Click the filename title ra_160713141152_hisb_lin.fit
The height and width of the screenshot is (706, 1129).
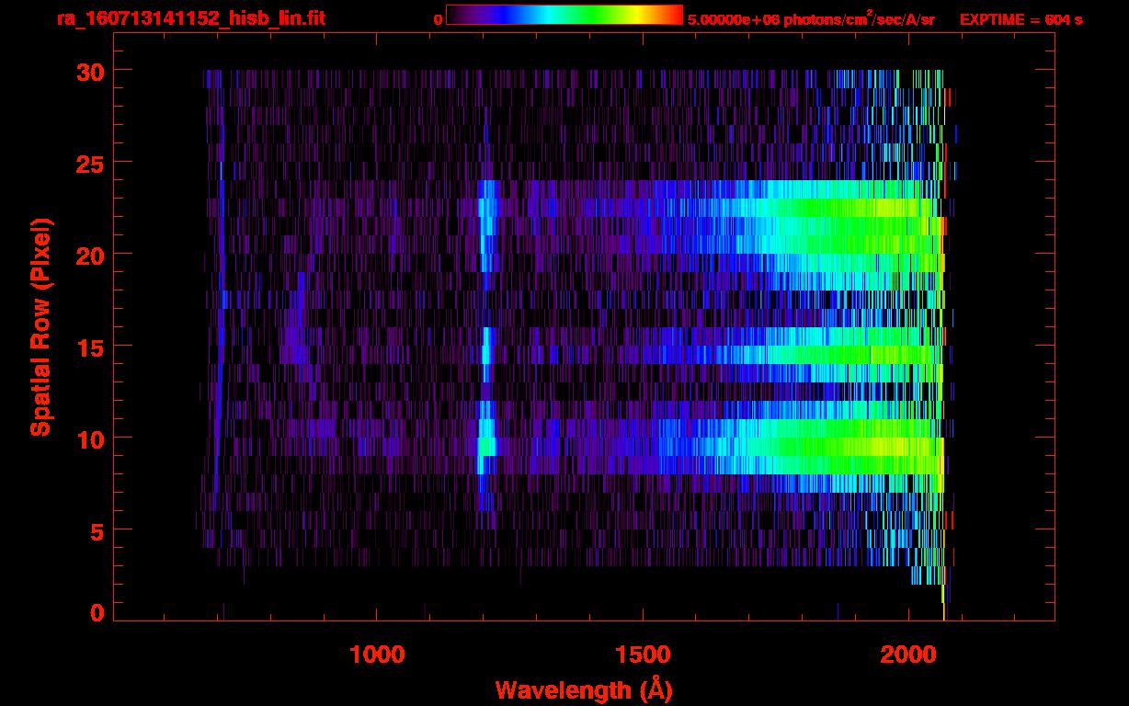(x=190, y=18)
